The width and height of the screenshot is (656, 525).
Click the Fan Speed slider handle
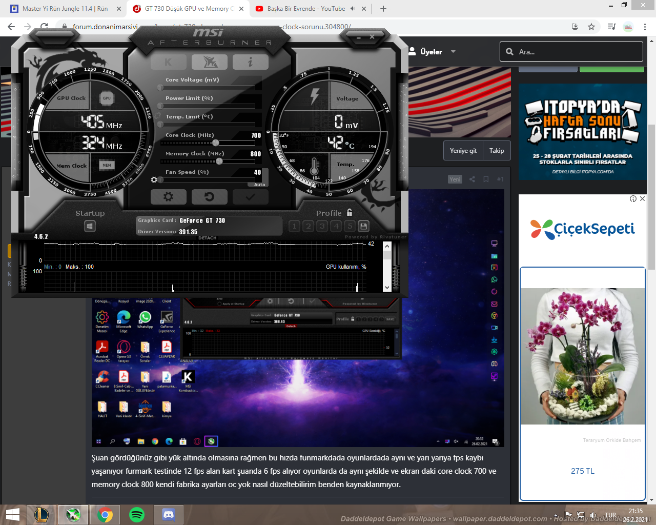click(x=160, y=180)
